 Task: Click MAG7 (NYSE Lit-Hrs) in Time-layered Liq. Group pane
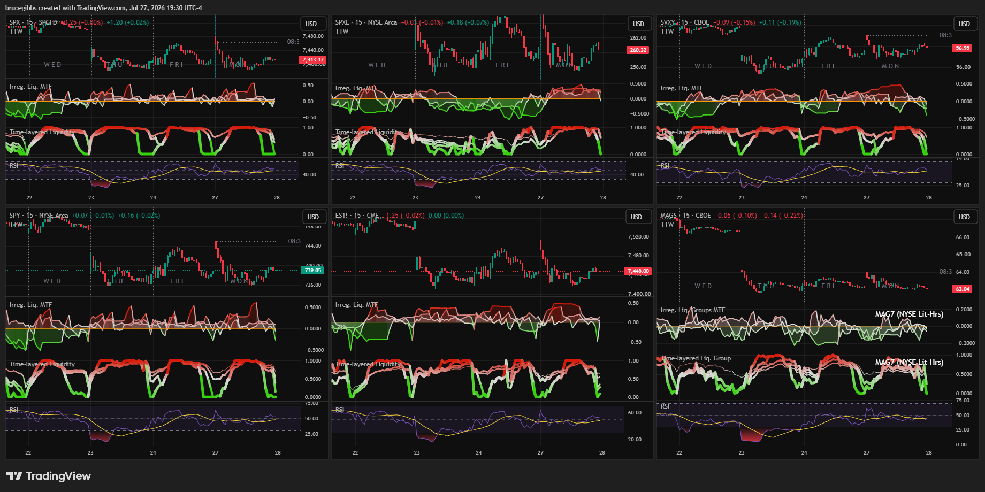coord(909,363)
